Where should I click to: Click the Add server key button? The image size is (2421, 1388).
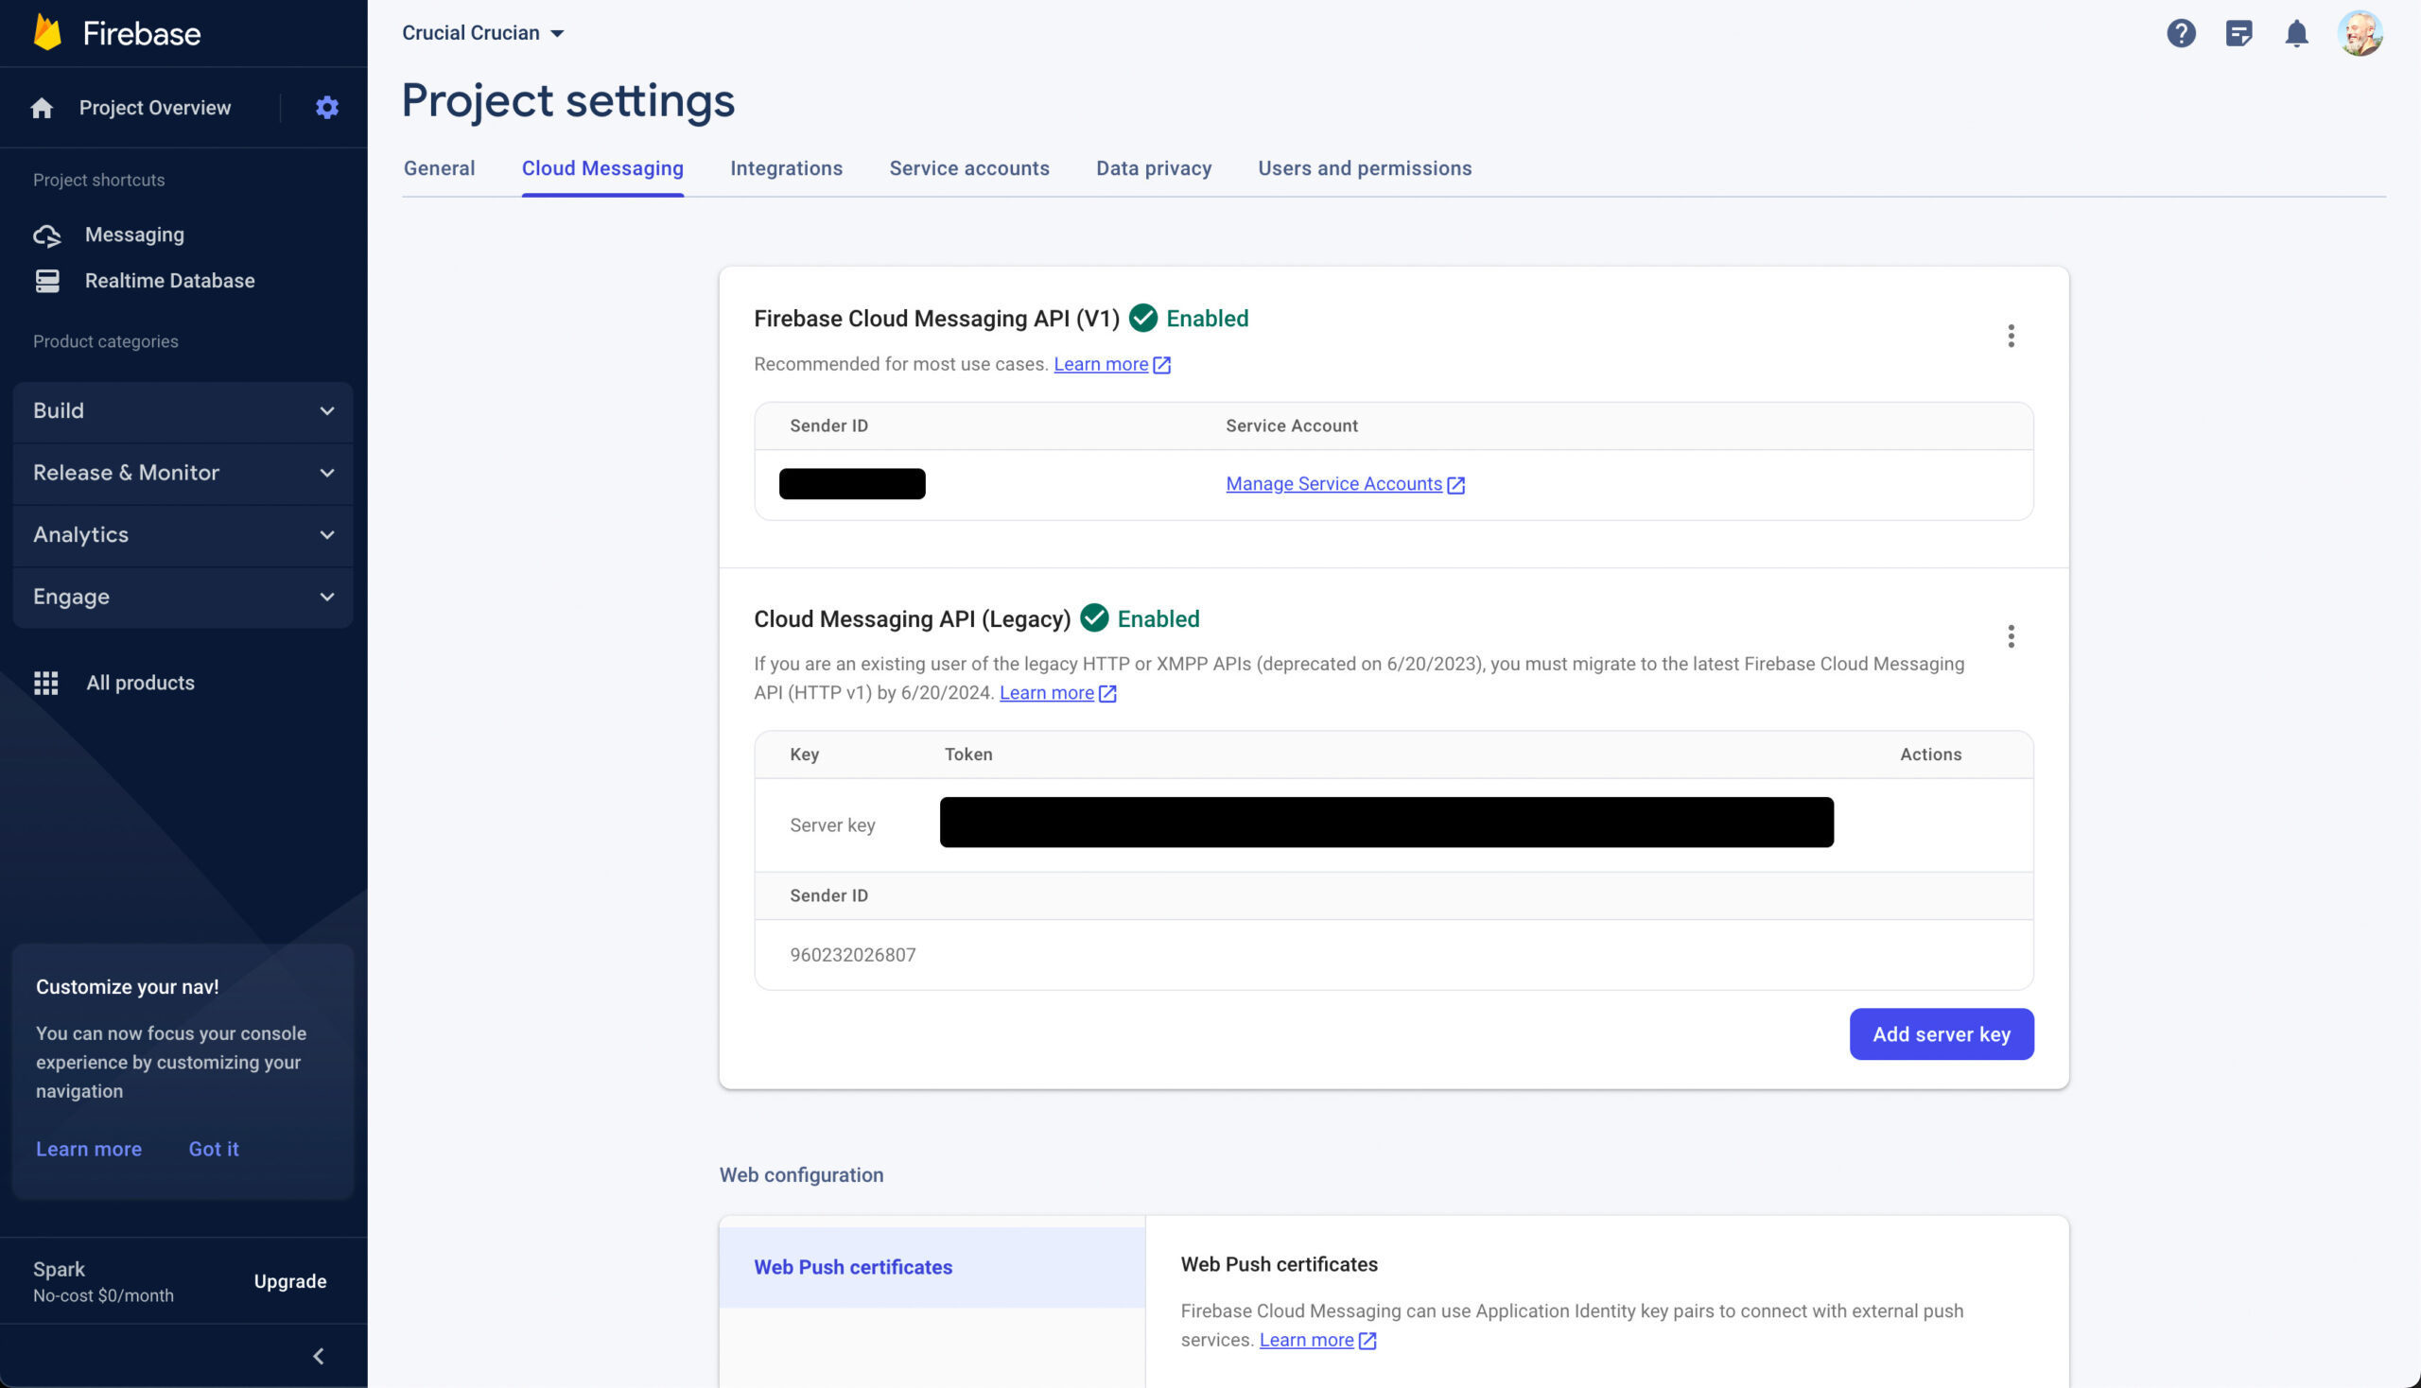(x=1942, y=1034)
